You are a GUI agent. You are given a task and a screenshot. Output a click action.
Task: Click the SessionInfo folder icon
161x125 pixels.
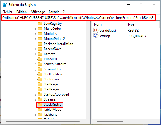(40, 69)
